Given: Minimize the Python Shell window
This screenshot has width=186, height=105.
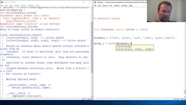Looking at the screenshot, I should pos(78,2).
